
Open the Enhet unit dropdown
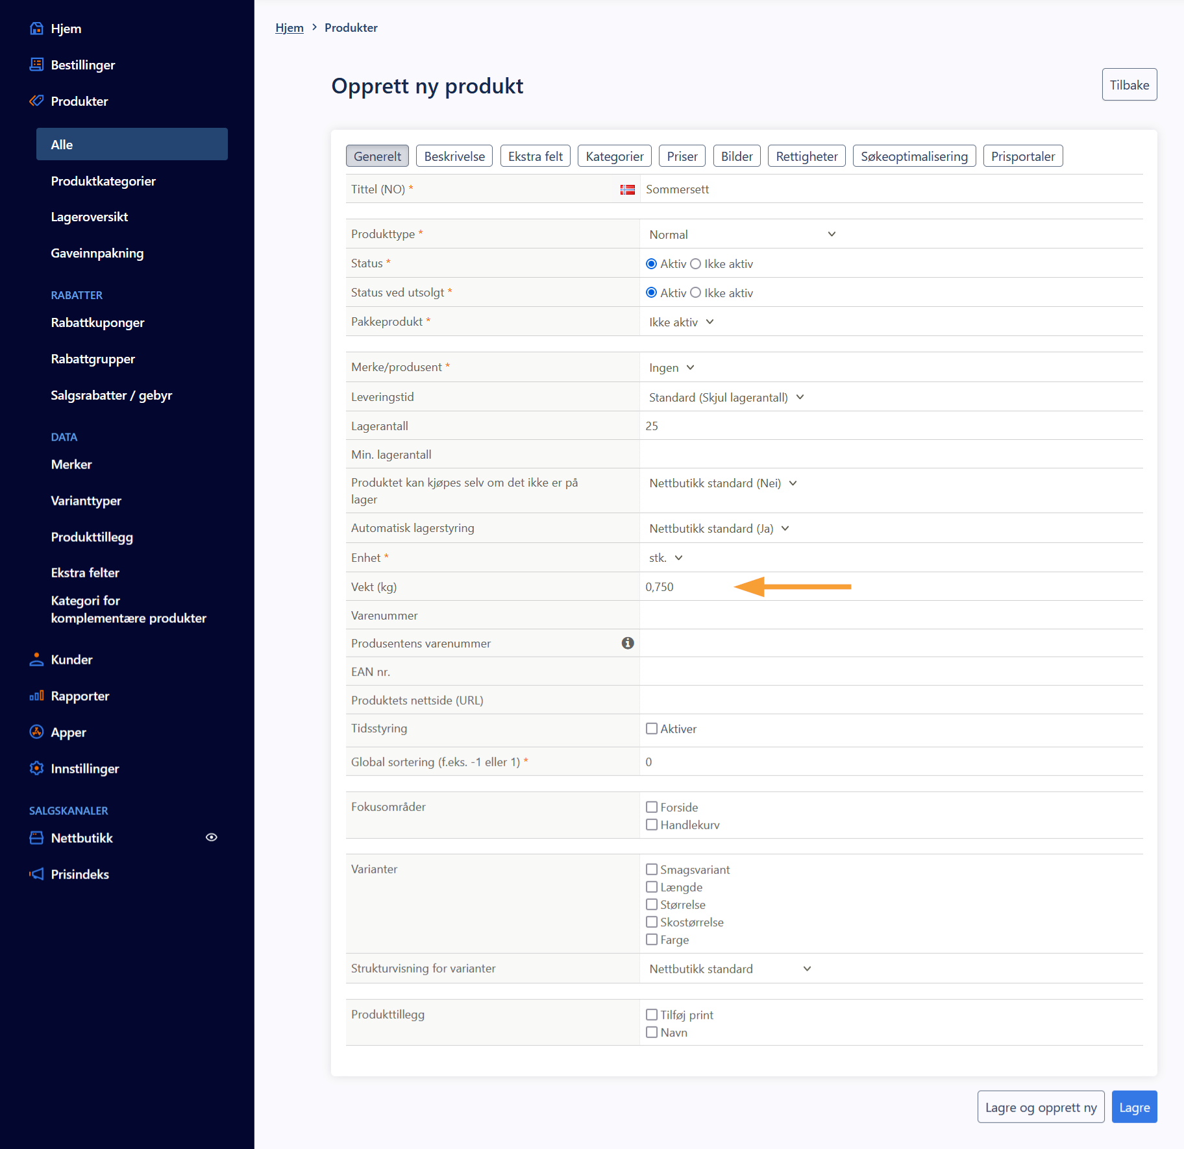point(665,558)
